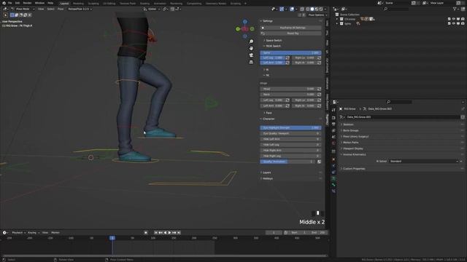Screen dimensions: 467x262
Task: Switch perspective/orthographic with the grid icon
Action: [251, 62]
